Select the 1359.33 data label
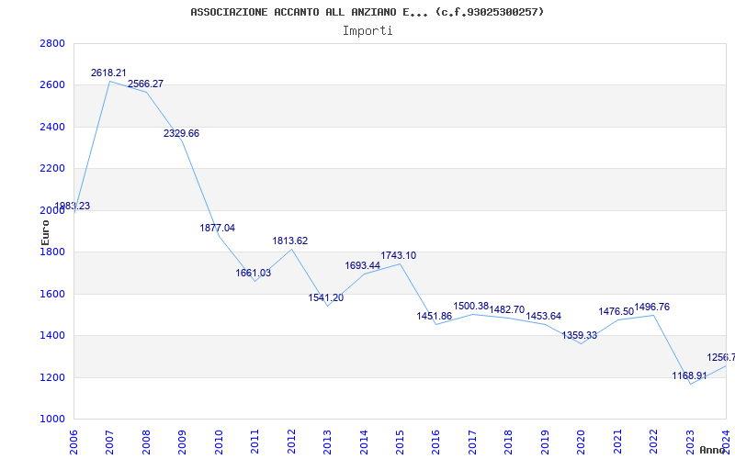735x459 pixels. coord(580,336)
